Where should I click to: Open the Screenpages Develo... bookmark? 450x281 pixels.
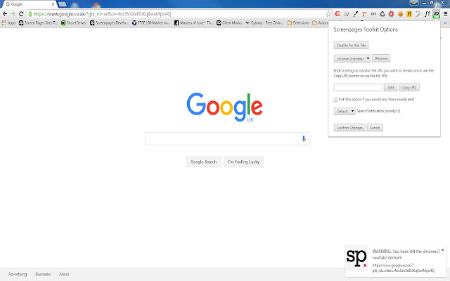tap(109, 22)
